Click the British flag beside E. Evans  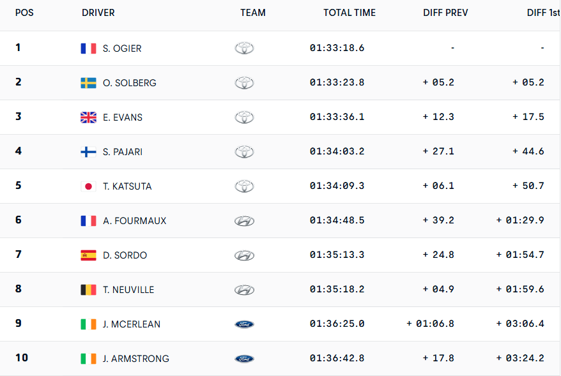(x=88, y=117)
